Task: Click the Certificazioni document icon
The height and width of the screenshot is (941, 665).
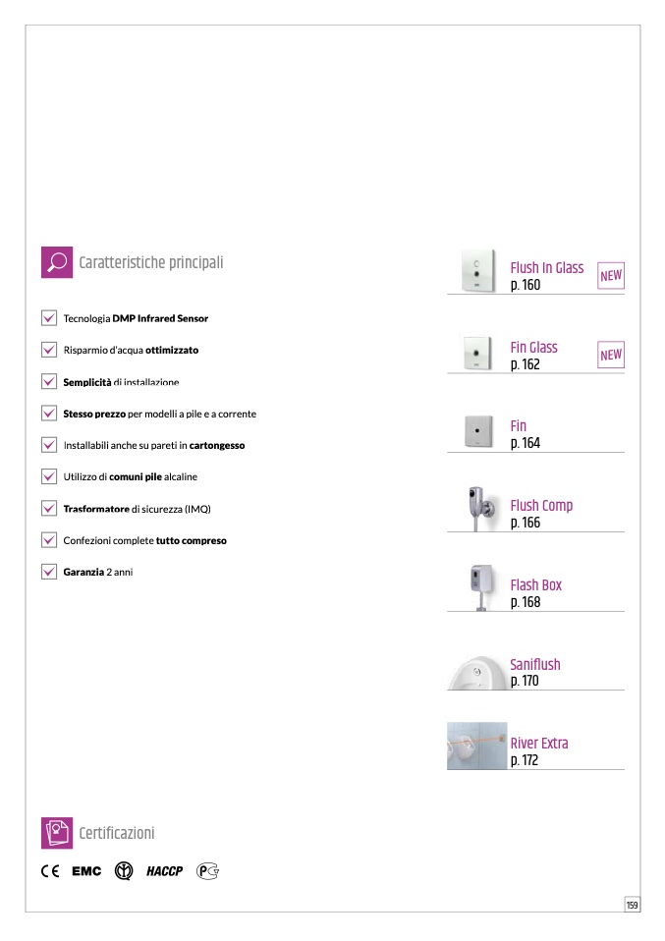Action: pos(57,833)
